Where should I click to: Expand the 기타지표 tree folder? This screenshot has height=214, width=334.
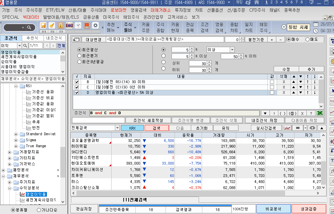(10, 158)
